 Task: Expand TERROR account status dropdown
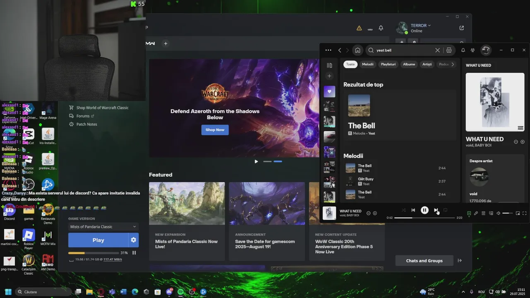421,25
